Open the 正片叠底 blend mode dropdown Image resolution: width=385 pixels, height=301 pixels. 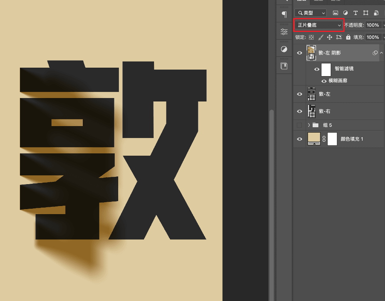[x=319, y=25]
